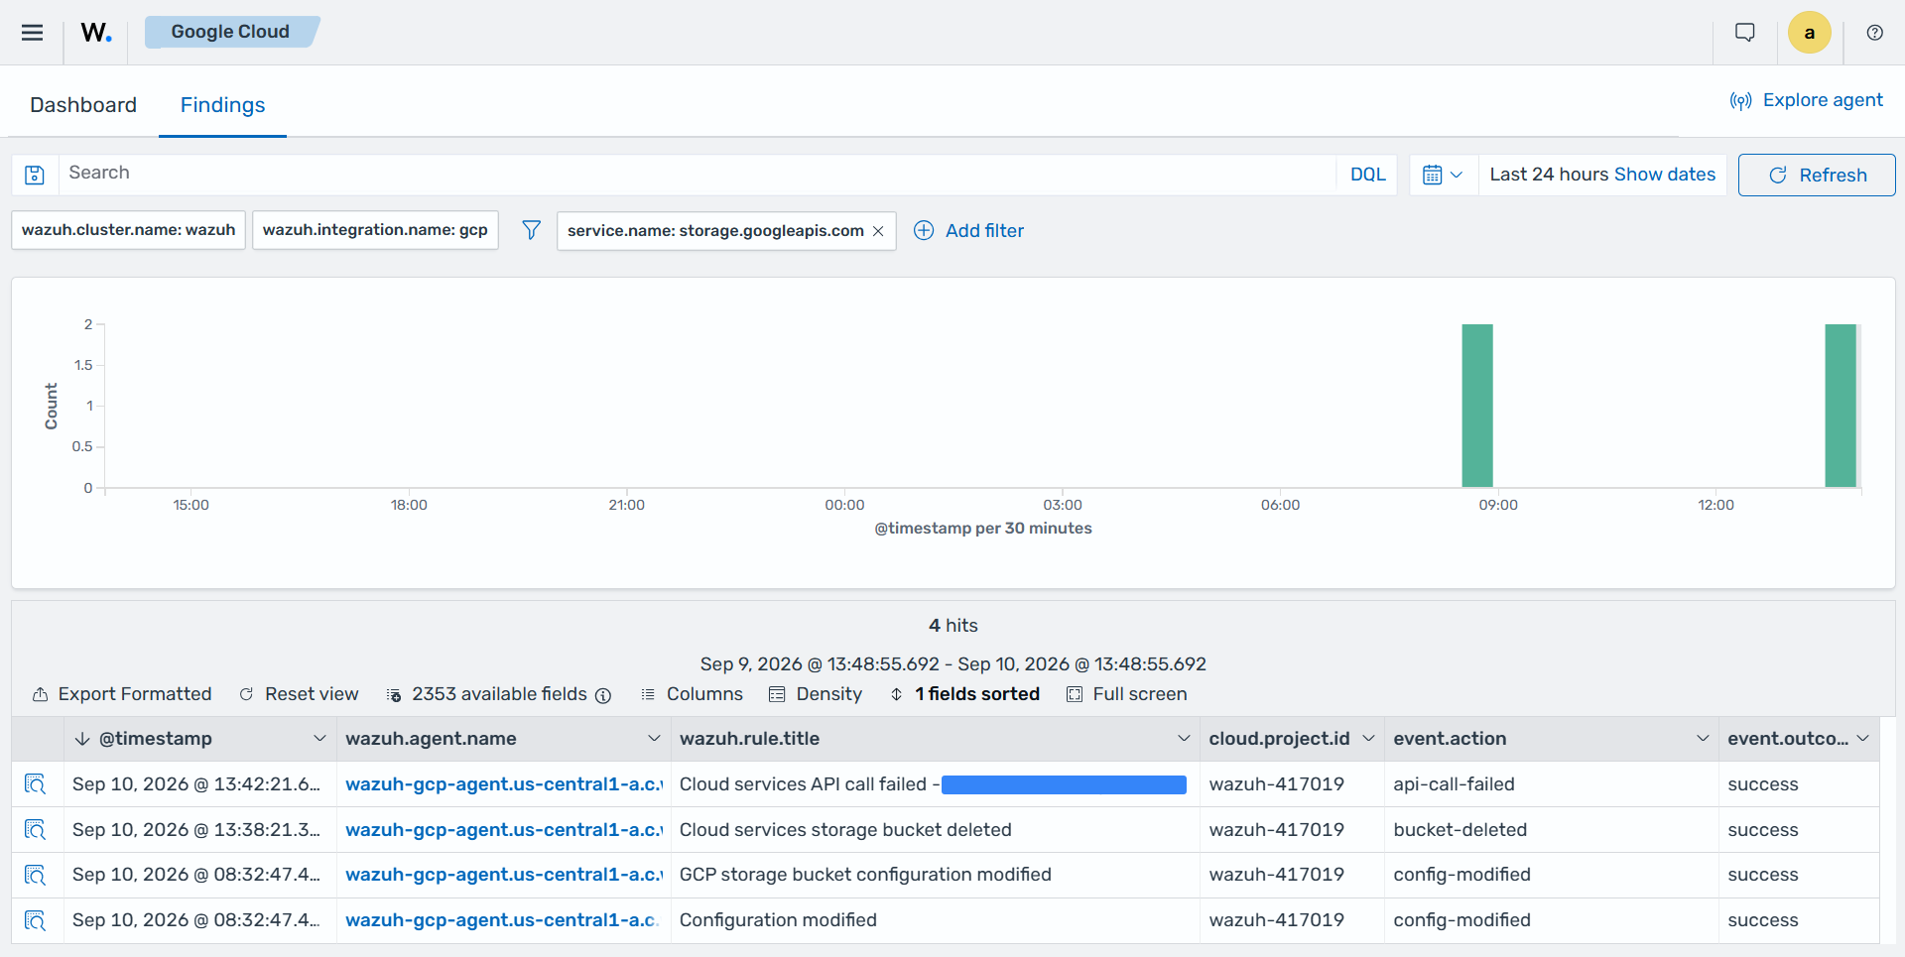
Task: Open the user avatar menu
Action: point(1810,33)
